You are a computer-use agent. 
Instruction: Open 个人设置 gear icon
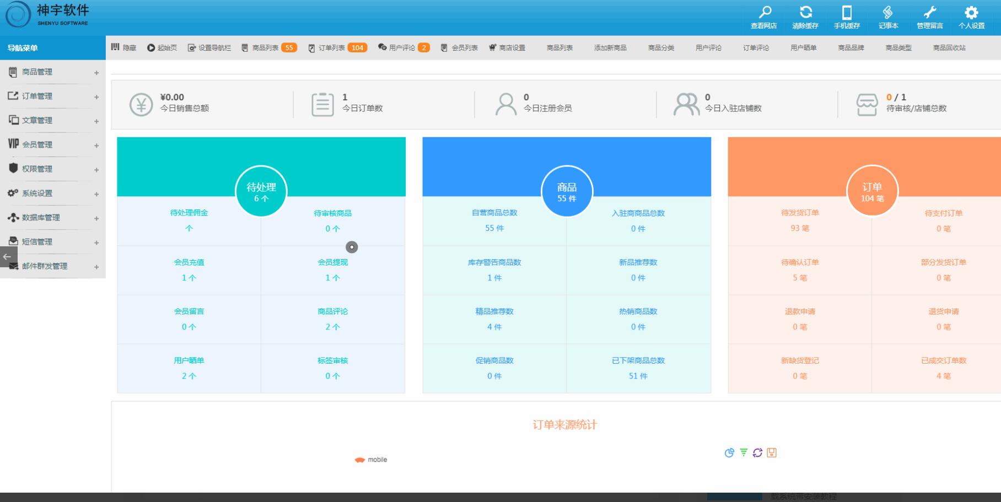(x=971, y=13)
